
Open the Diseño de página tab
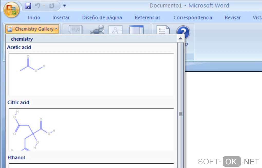(102, 17)
